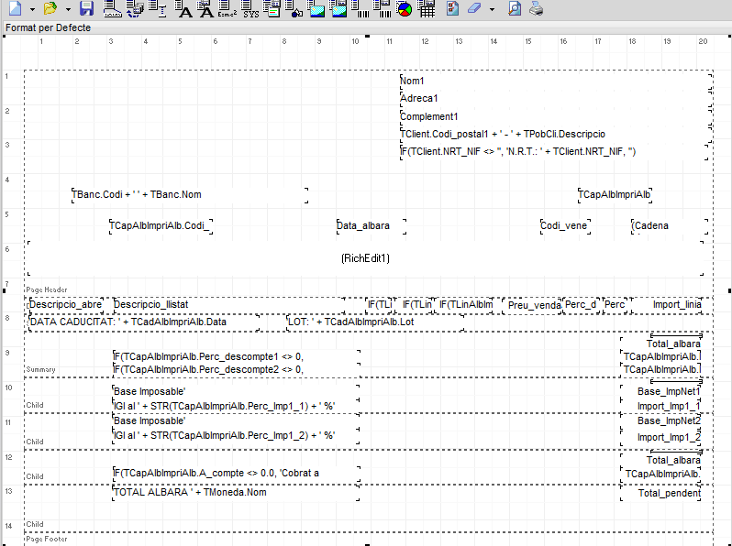Click the checklist options page icon
The height and width of the screenshot is (546, 732).
(x=452, y=8)
